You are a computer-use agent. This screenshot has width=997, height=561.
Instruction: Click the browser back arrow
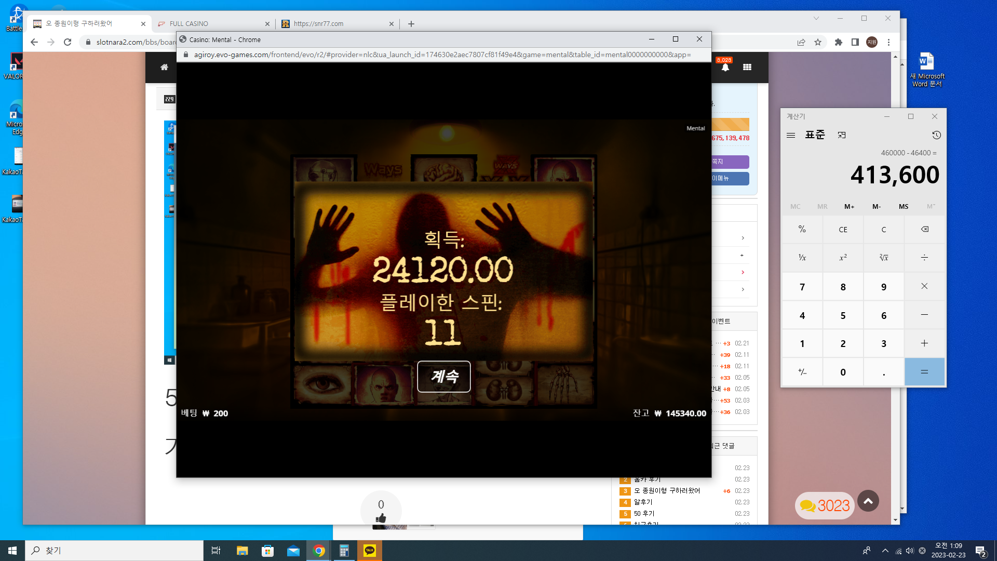[34, 42]
